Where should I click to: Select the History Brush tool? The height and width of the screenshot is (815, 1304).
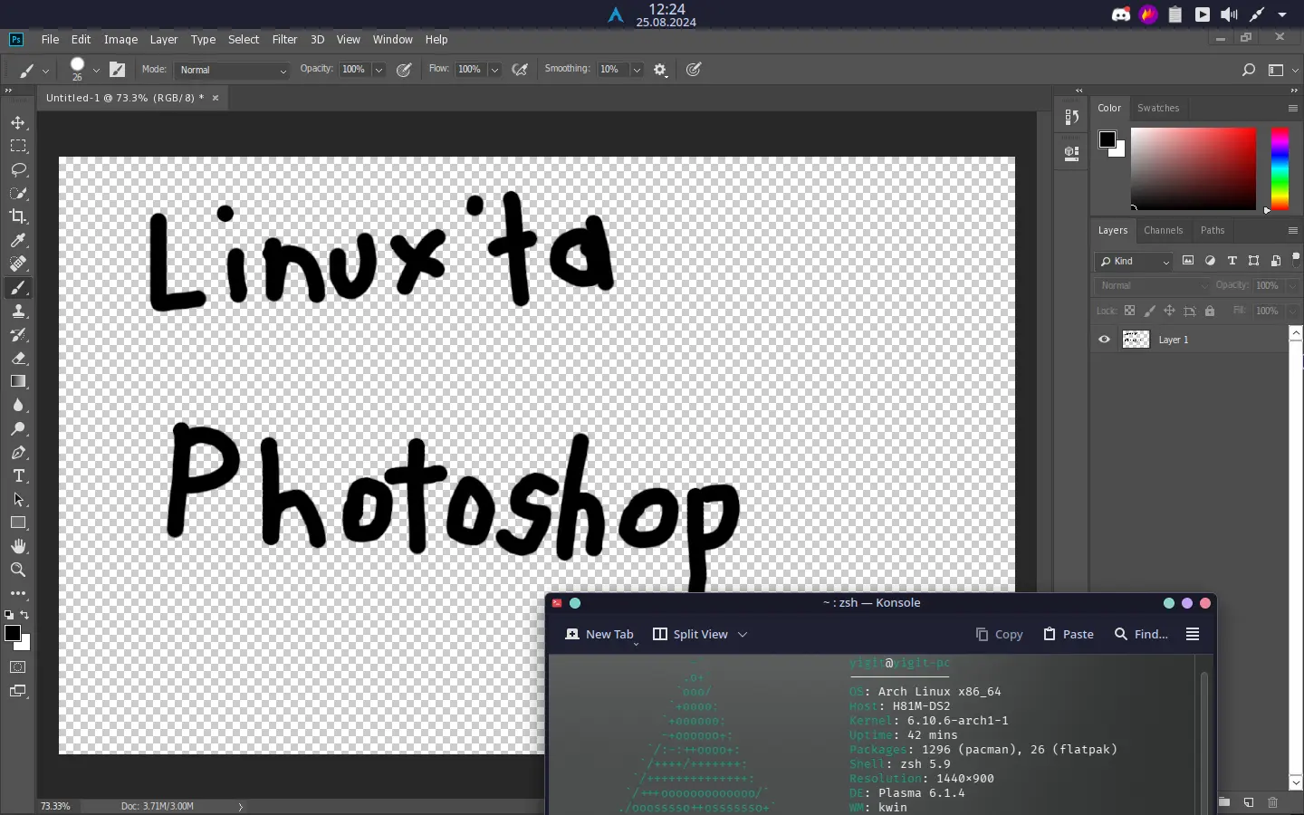(x=18, y=334)
